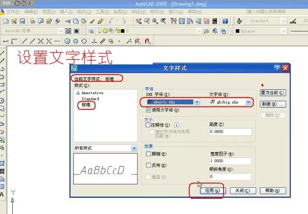Click the blue Help question icon
This screenshot has width=308, height=214.
point(225,21)
